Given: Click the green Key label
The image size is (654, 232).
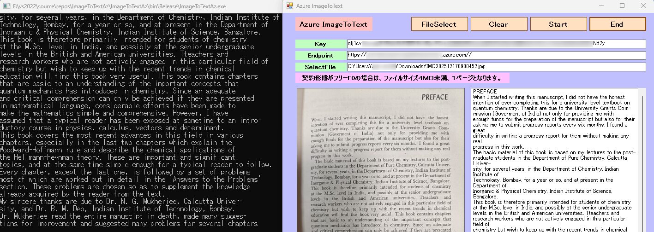Looking at the screenshot, I should [x=320, y=44].
